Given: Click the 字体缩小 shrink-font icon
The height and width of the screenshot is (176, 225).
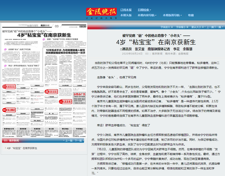Looking at the screenshot, I should (187, 26).
